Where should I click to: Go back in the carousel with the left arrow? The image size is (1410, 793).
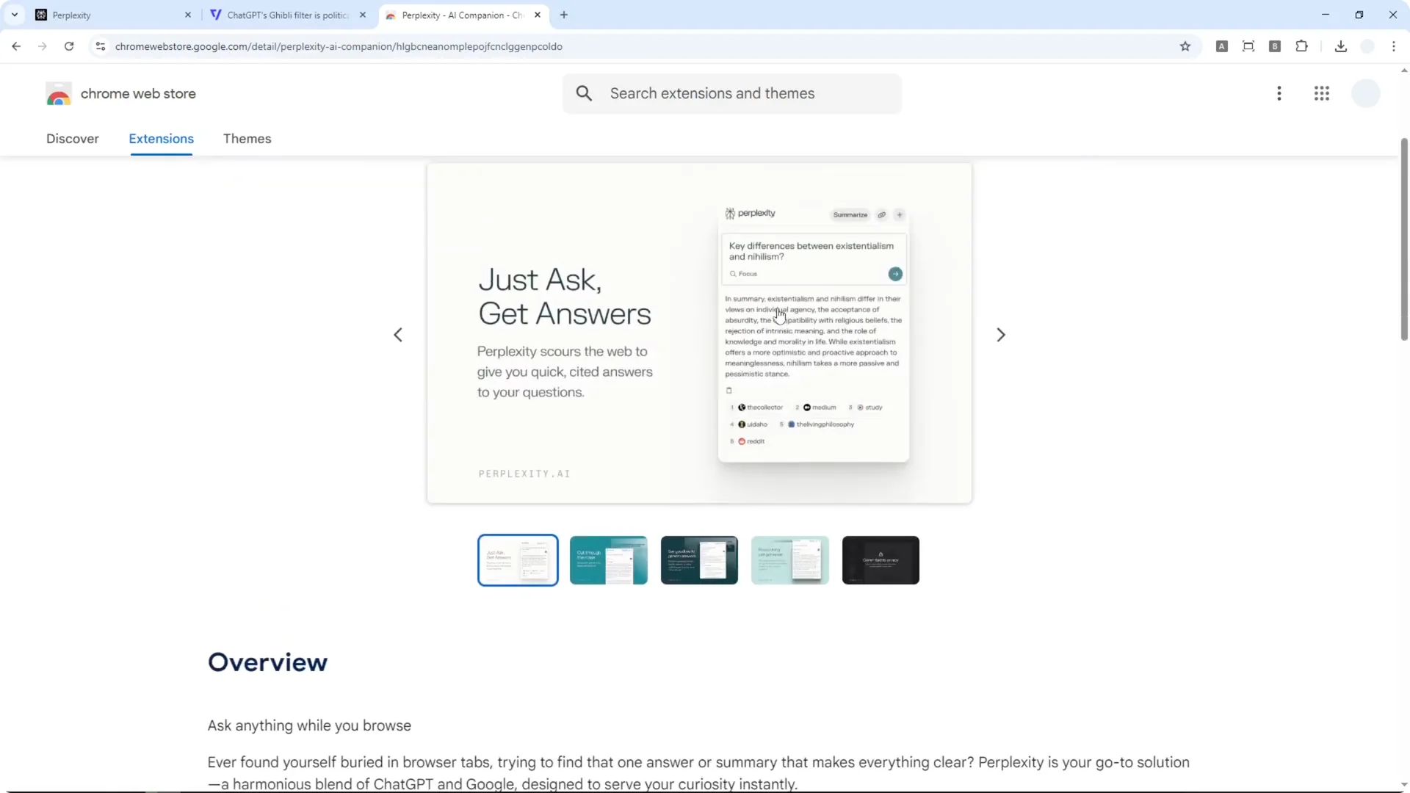(x=397, y=334)
